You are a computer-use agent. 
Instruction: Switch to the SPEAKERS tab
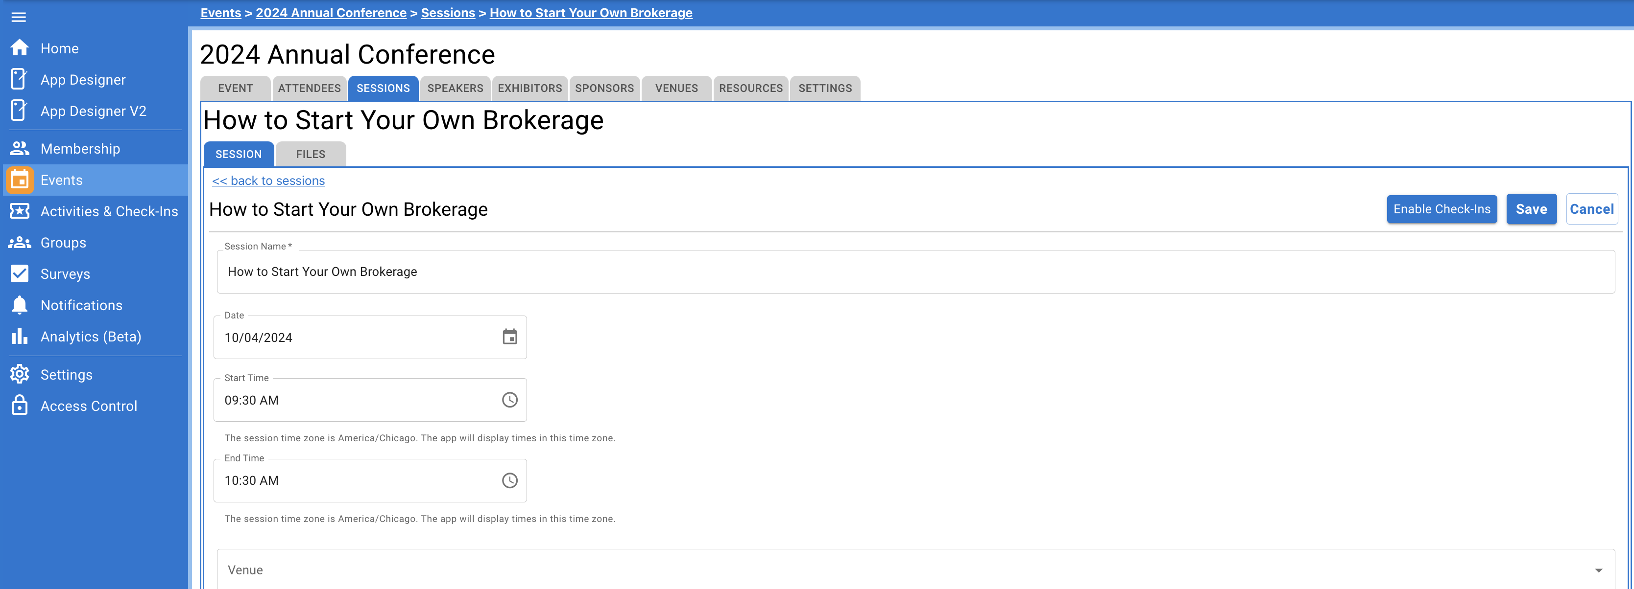point(455,88)
